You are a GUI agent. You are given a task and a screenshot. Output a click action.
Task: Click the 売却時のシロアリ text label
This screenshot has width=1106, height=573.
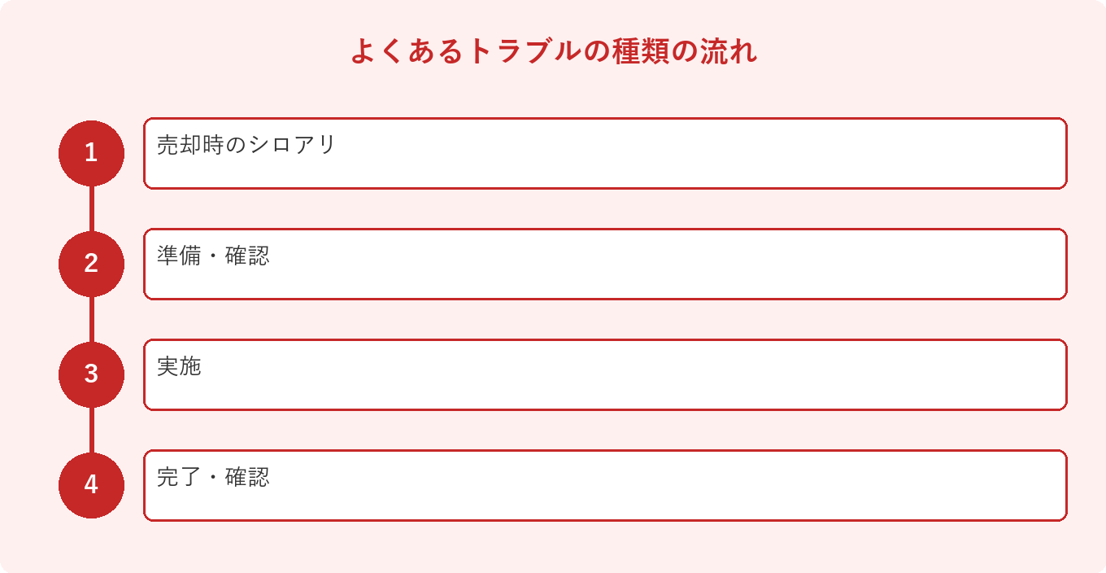pos(246,145)
